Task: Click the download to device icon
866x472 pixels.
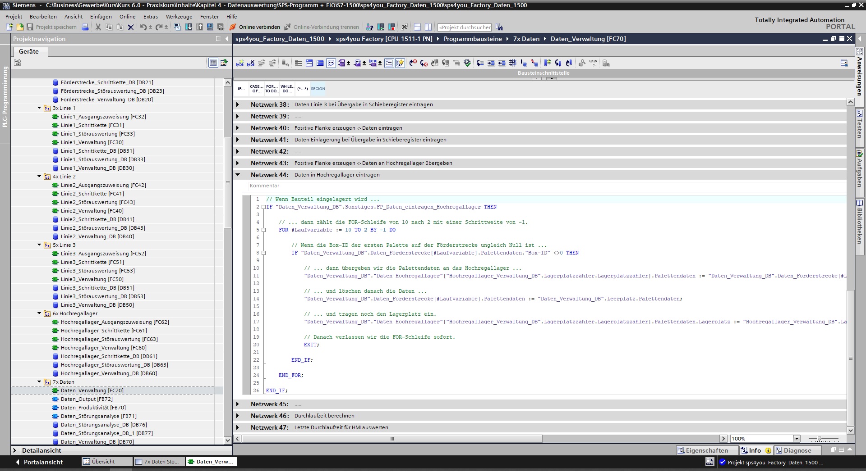Action: (188, 27)
